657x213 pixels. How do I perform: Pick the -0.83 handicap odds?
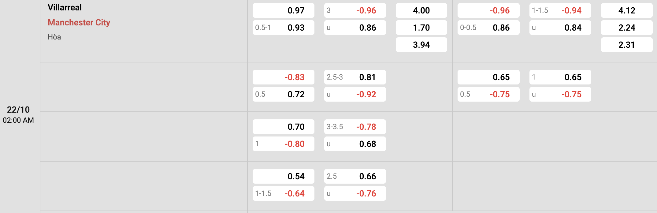pos(283,77)
